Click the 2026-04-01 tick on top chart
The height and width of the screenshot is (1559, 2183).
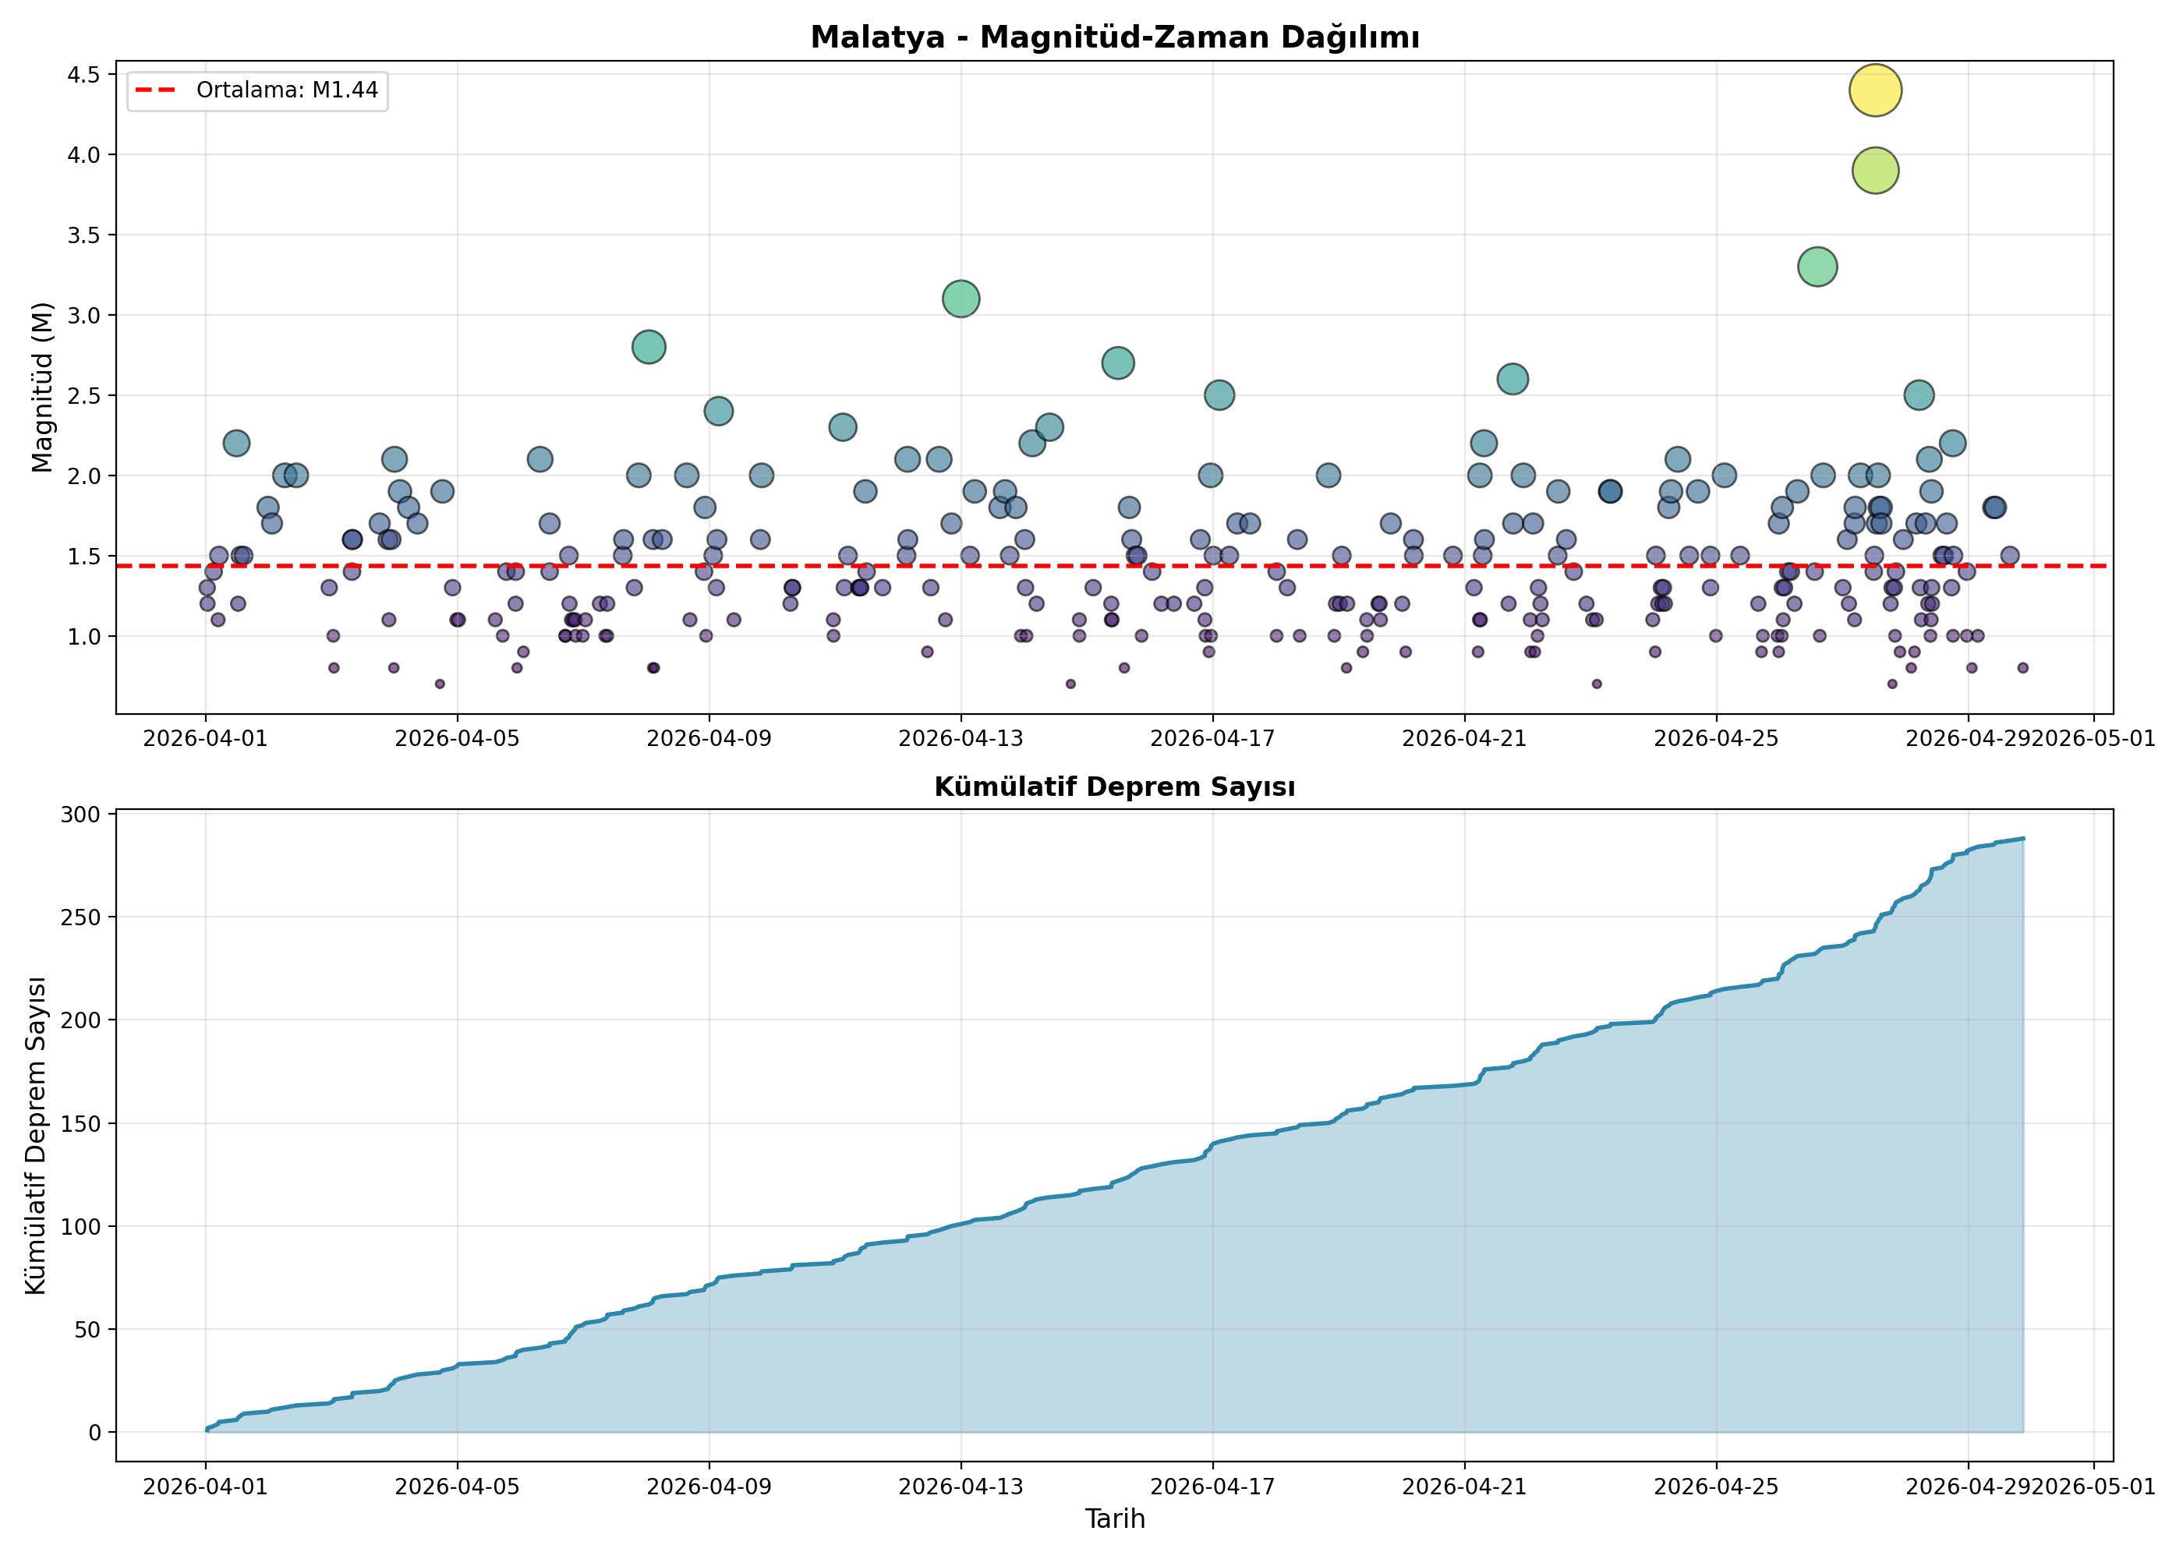[206, 738]
